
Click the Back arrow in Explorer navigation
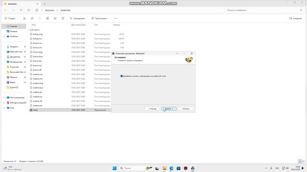[5, 10]
